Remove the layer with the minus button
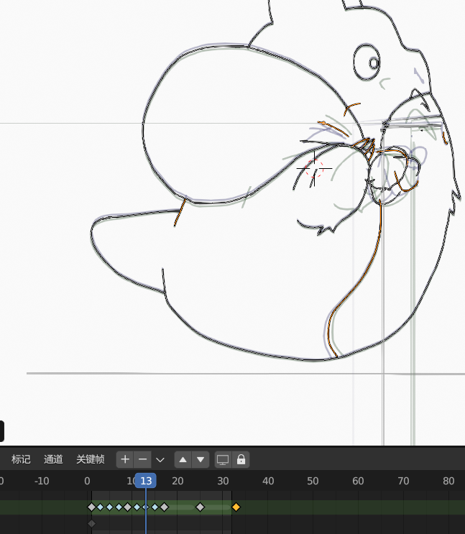Screen dimensions: 465x534 point(142,459)
